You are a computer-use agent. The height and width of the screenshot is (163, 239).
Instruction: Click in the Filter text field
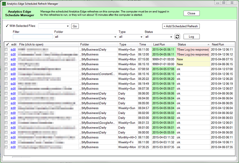[x=33, y=37]
